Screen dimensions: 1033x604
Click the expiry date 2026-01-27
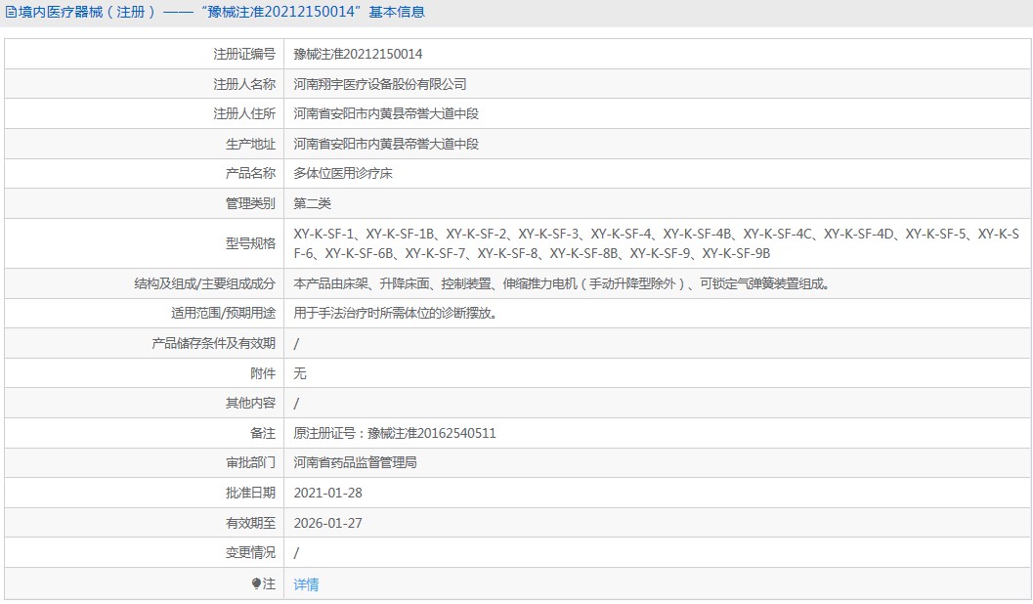coord(327,523)
